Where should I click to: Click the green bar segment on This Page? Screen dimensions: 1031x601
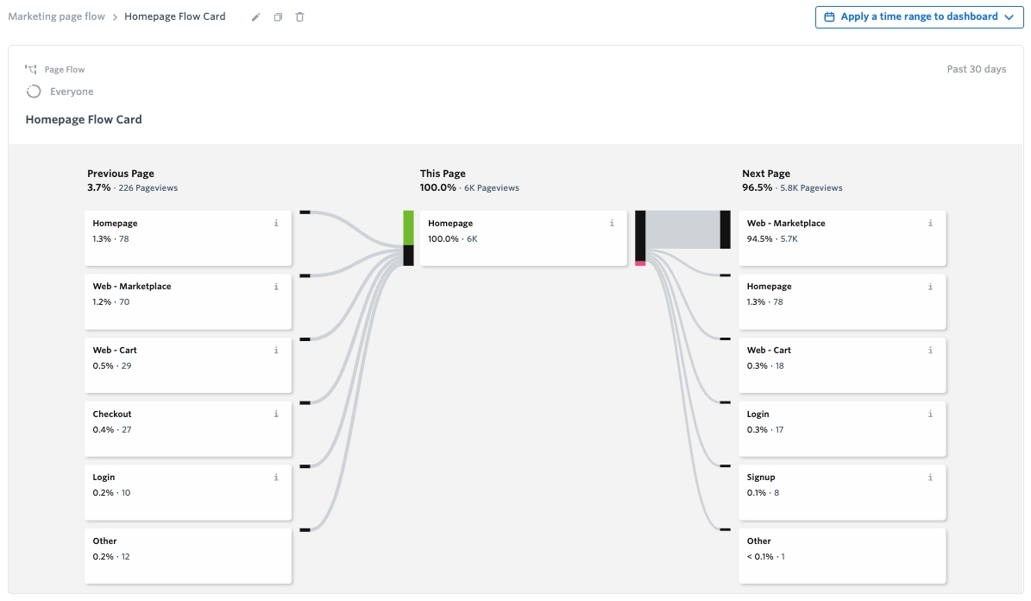point(408,227)
